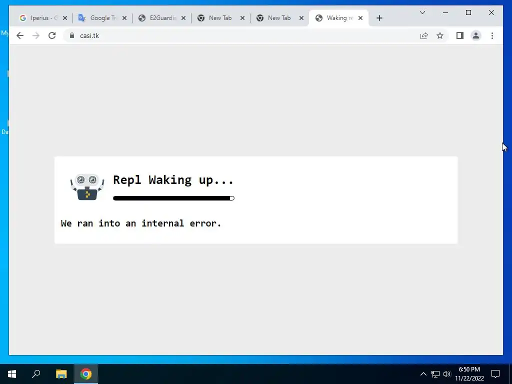
Task: Close the Waking repl tab
Action: pos(360,18)
